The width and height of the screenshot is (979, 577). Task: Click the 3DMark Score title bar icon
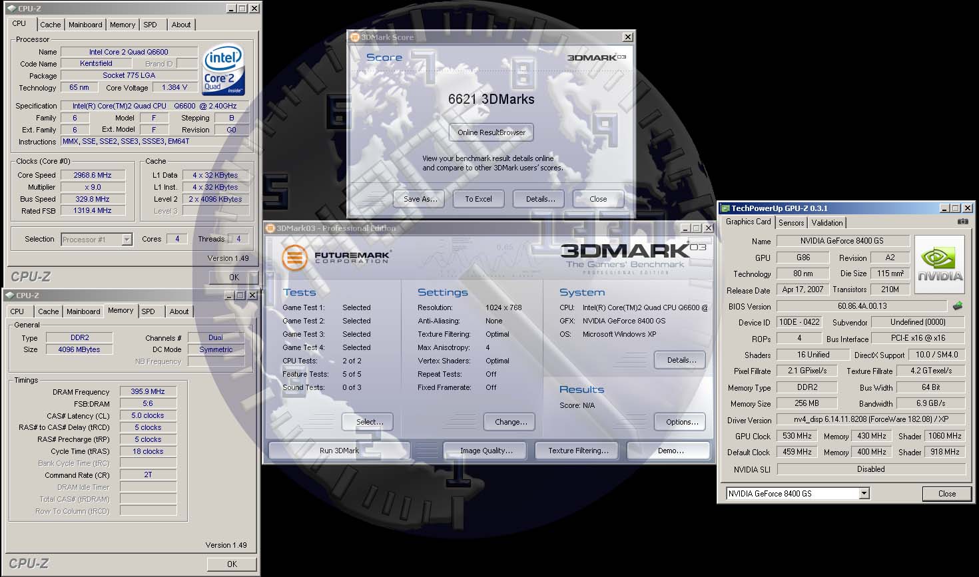[356, 37]
